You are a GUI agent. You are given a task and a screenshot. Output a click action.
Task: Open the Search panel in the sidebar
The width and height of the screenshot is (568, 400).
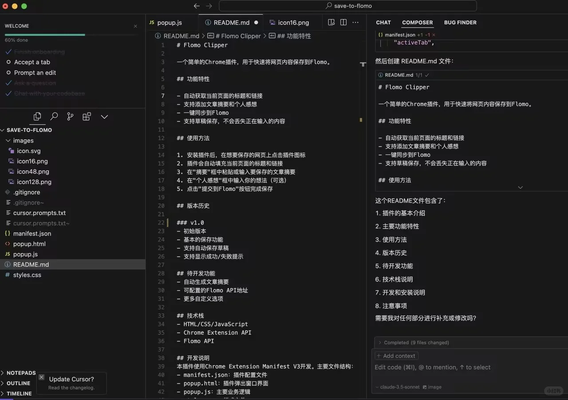pos(54,116)
